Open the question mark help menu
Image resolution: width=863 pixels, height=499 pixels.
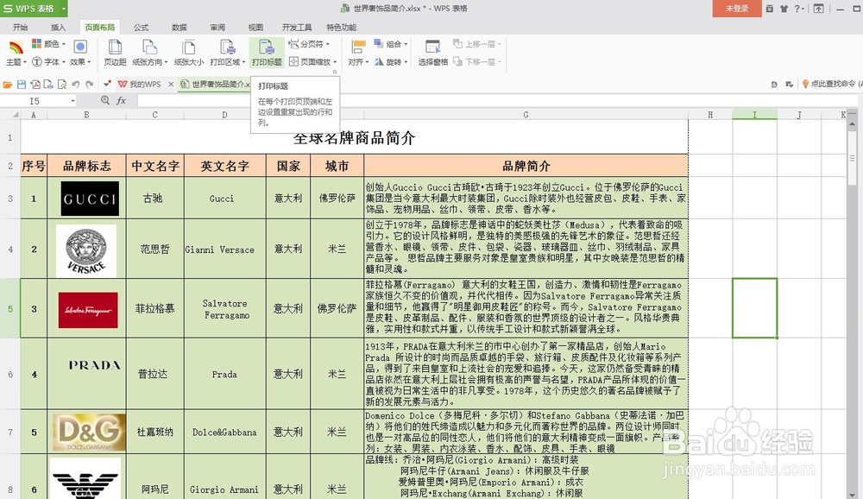pos(799,9)
